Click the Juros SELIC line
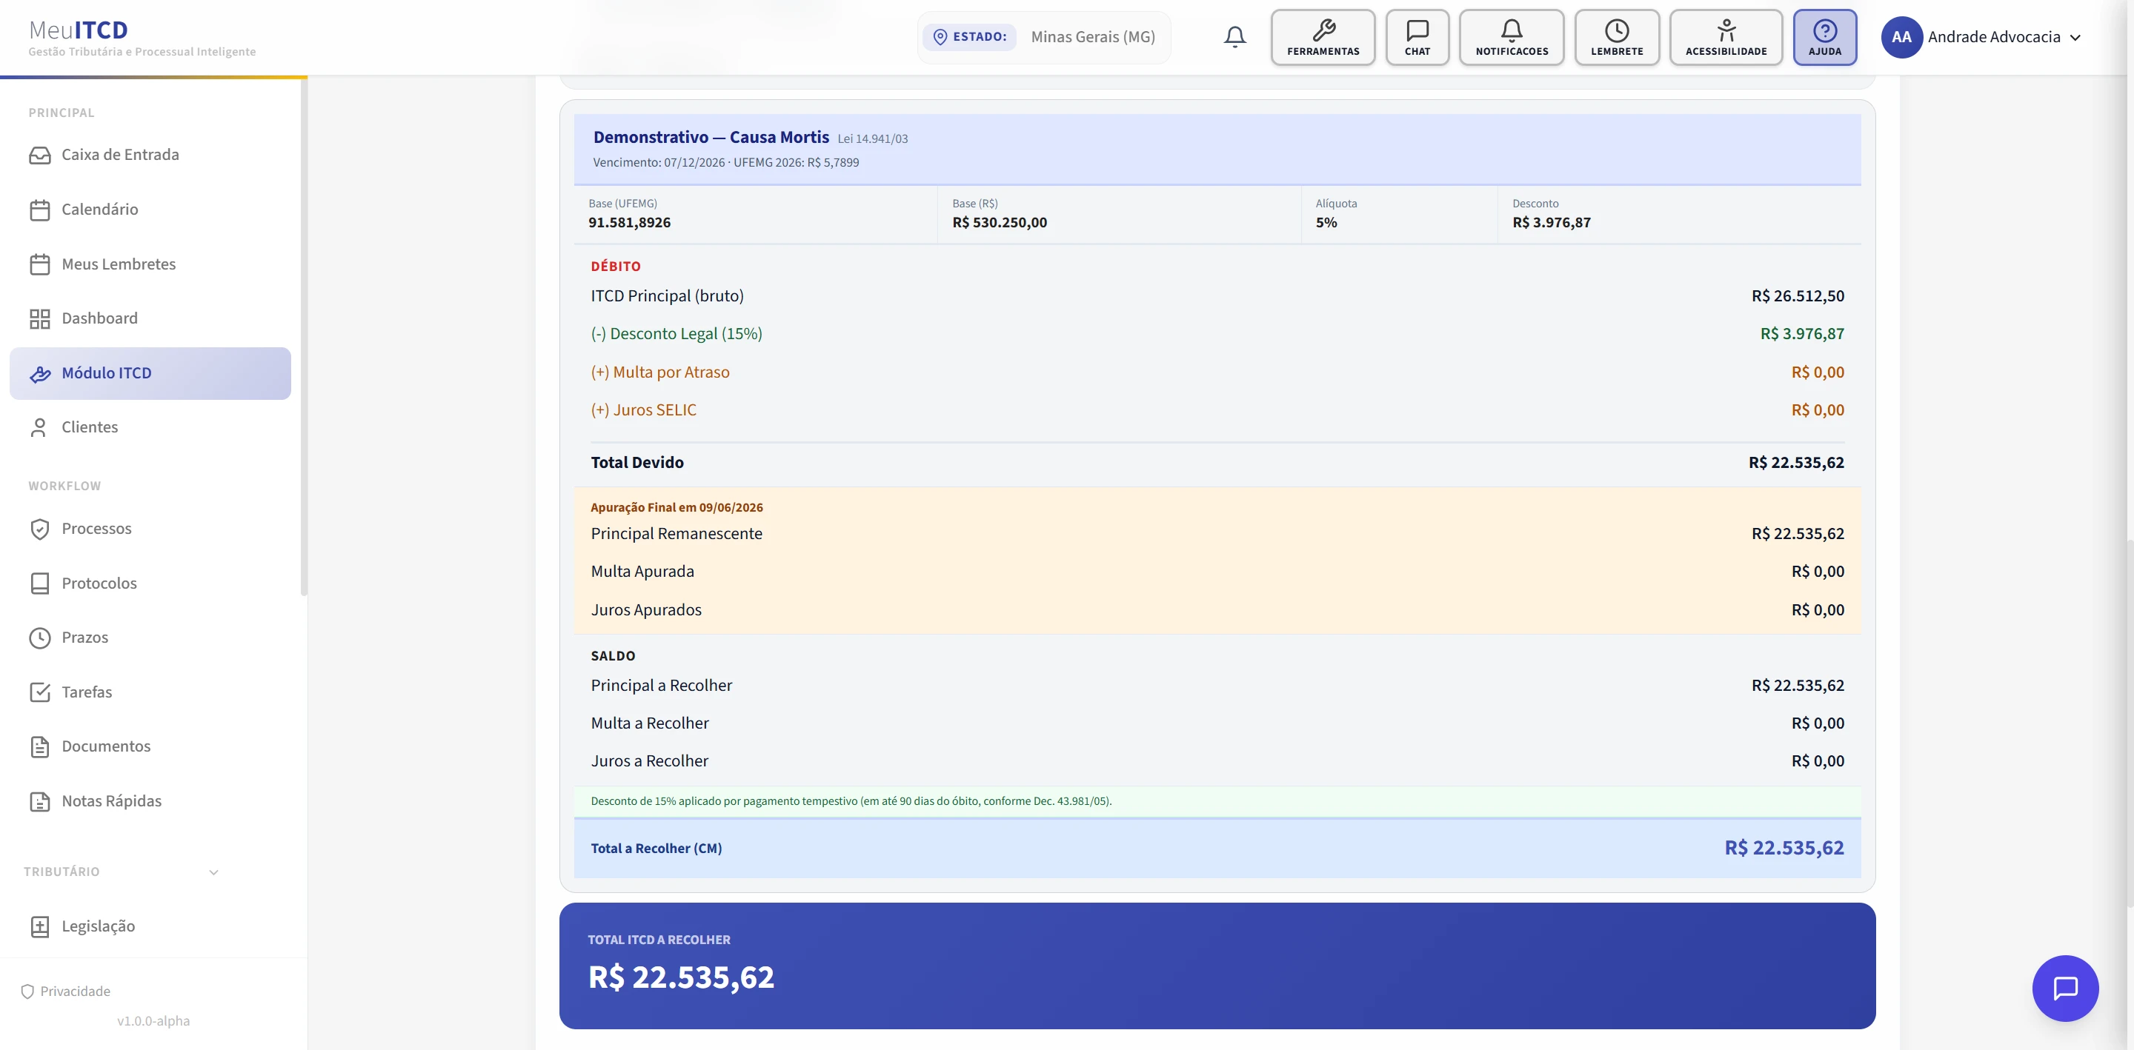This screenshot has height=1050, width=2134. (1217, 411)
